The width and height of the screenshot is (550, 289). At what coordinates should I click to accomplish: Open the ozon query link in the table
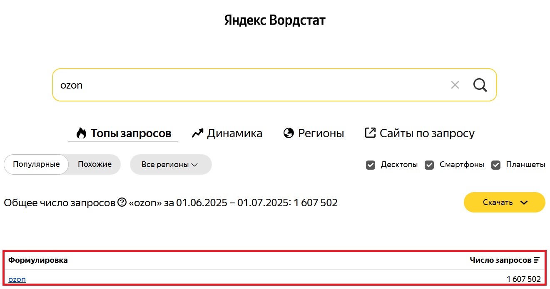(17, 279)
